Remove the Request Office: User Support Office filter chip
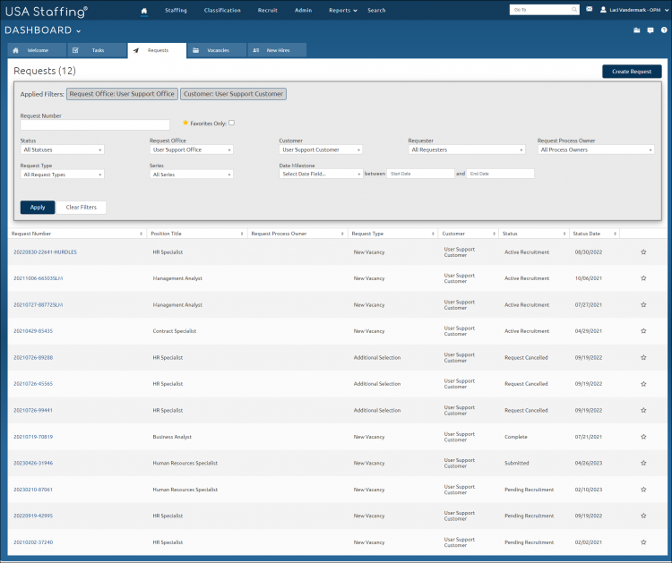Screen dimensions: 672x563 (x=122, y=94)
